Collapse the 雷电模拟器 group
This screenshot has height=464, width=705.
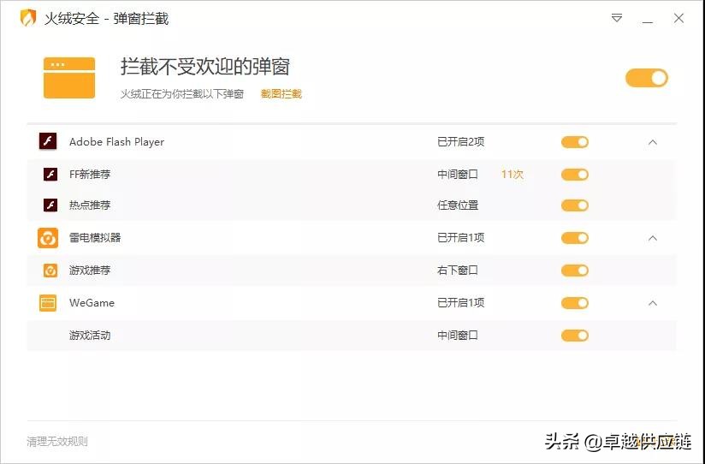(x=653, y=238)
